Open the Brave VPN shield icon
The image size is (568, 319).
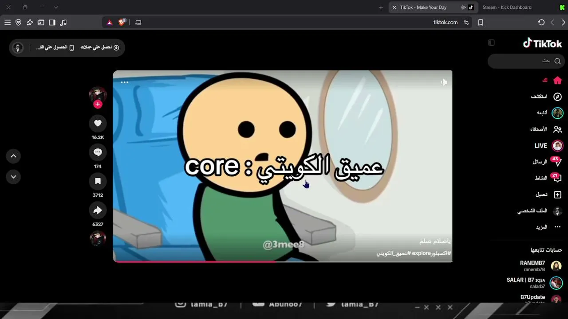[x=19, y=23]
